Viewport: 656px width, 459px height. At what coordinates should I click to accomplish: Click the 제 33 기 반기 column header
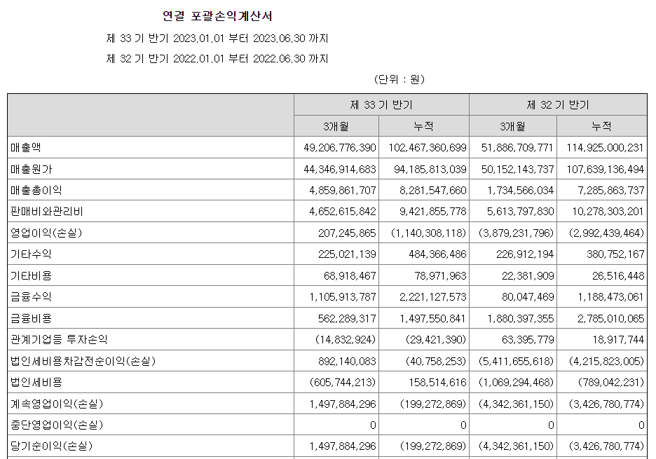pyautogui.click(x=381, y=104)
